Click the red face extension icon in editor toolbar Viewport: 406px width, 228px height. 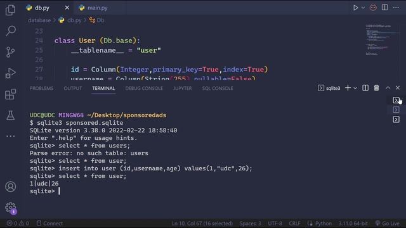tap(373, 8)
